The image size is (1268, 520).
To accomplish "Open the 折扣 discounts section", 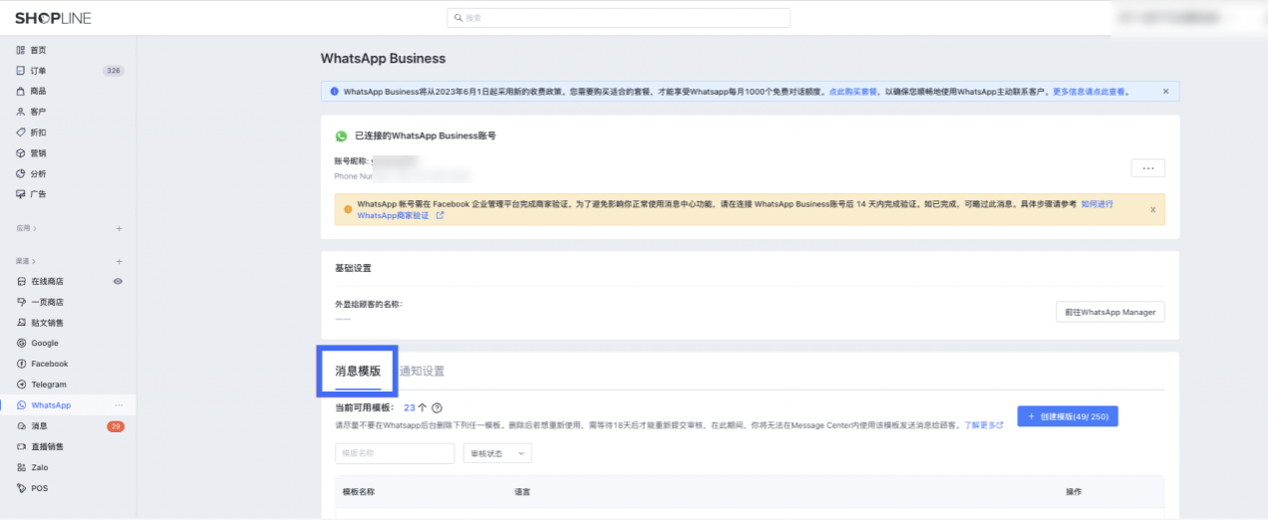I will (38, 132).
